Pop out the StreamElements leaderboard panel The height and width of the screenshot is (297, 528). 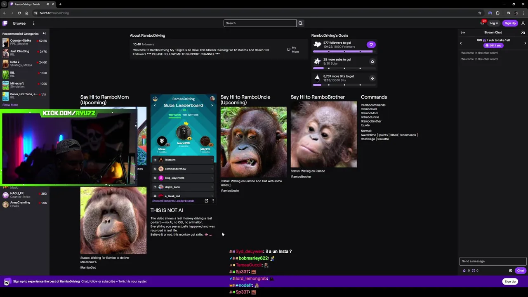click(206, 201)
